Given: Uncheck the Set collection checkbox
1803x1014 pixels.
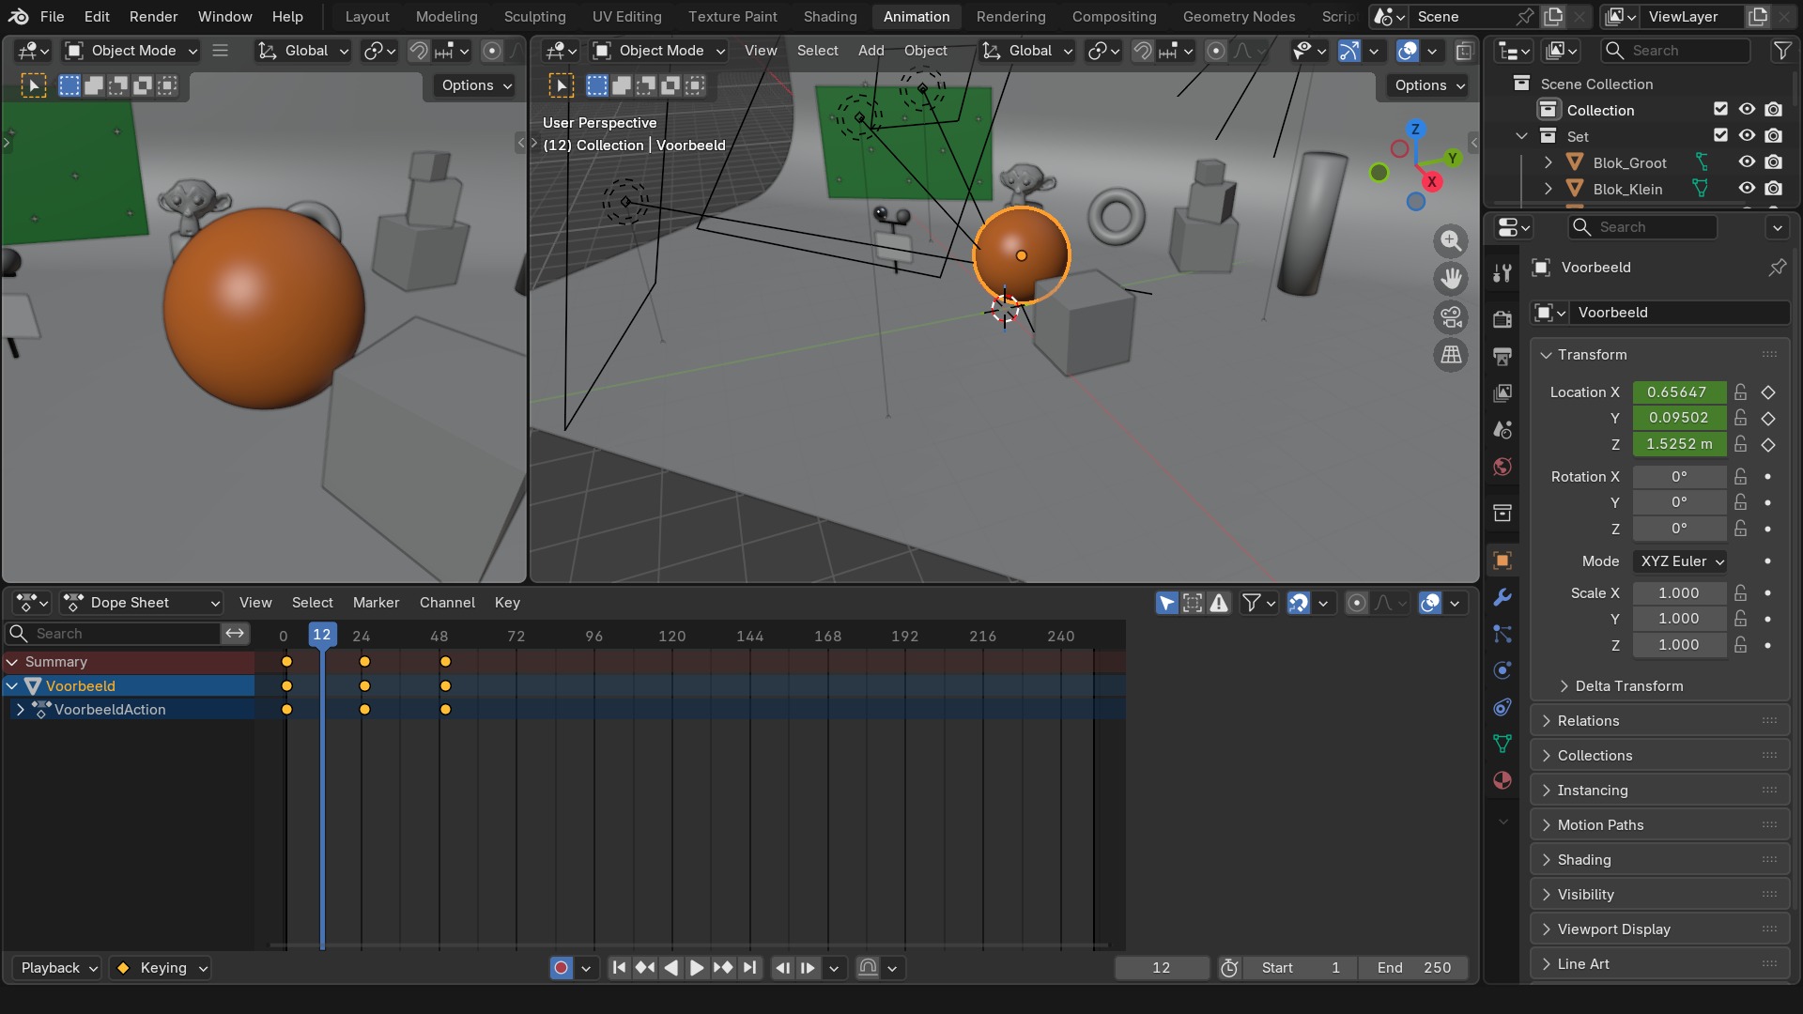Looking at the screenshot, I should pos(1720,136).
